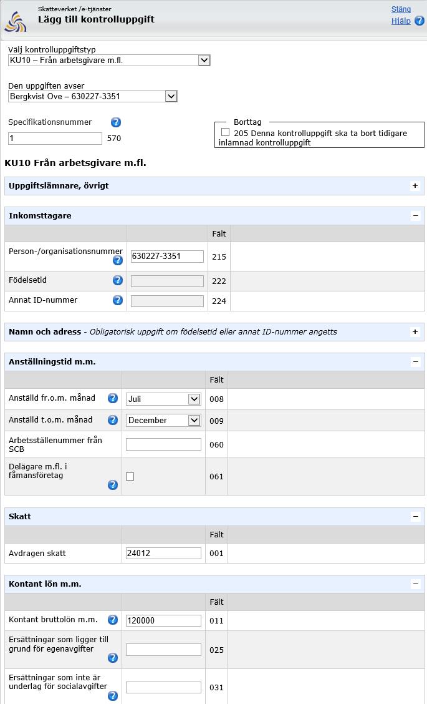Click the Uppgiftslämnare, övrigt heading
Viewport: 427px width, 704px height.
59,185
